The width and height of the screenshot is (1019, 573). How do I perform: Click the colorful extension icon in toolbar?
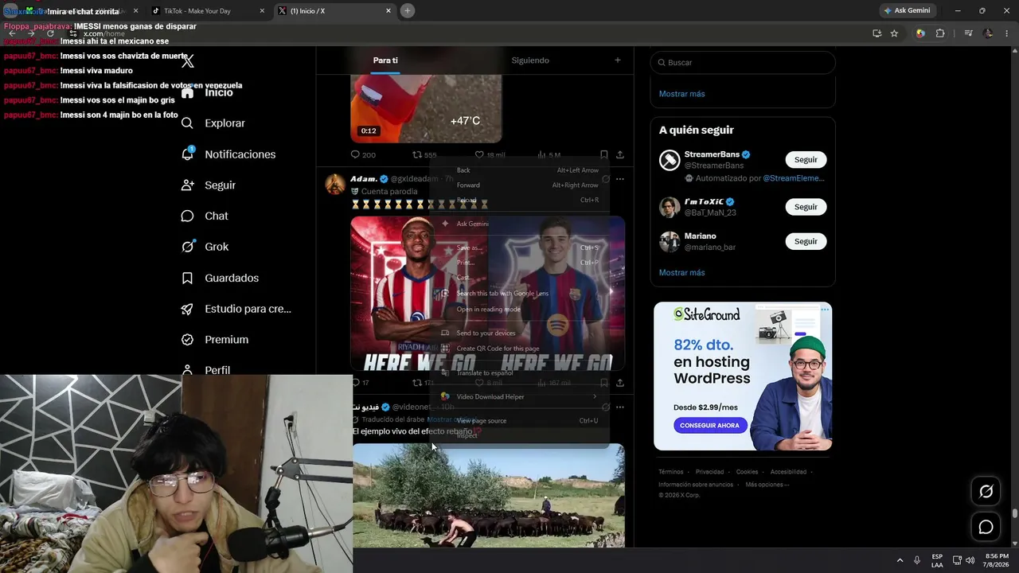coord(920,33)
